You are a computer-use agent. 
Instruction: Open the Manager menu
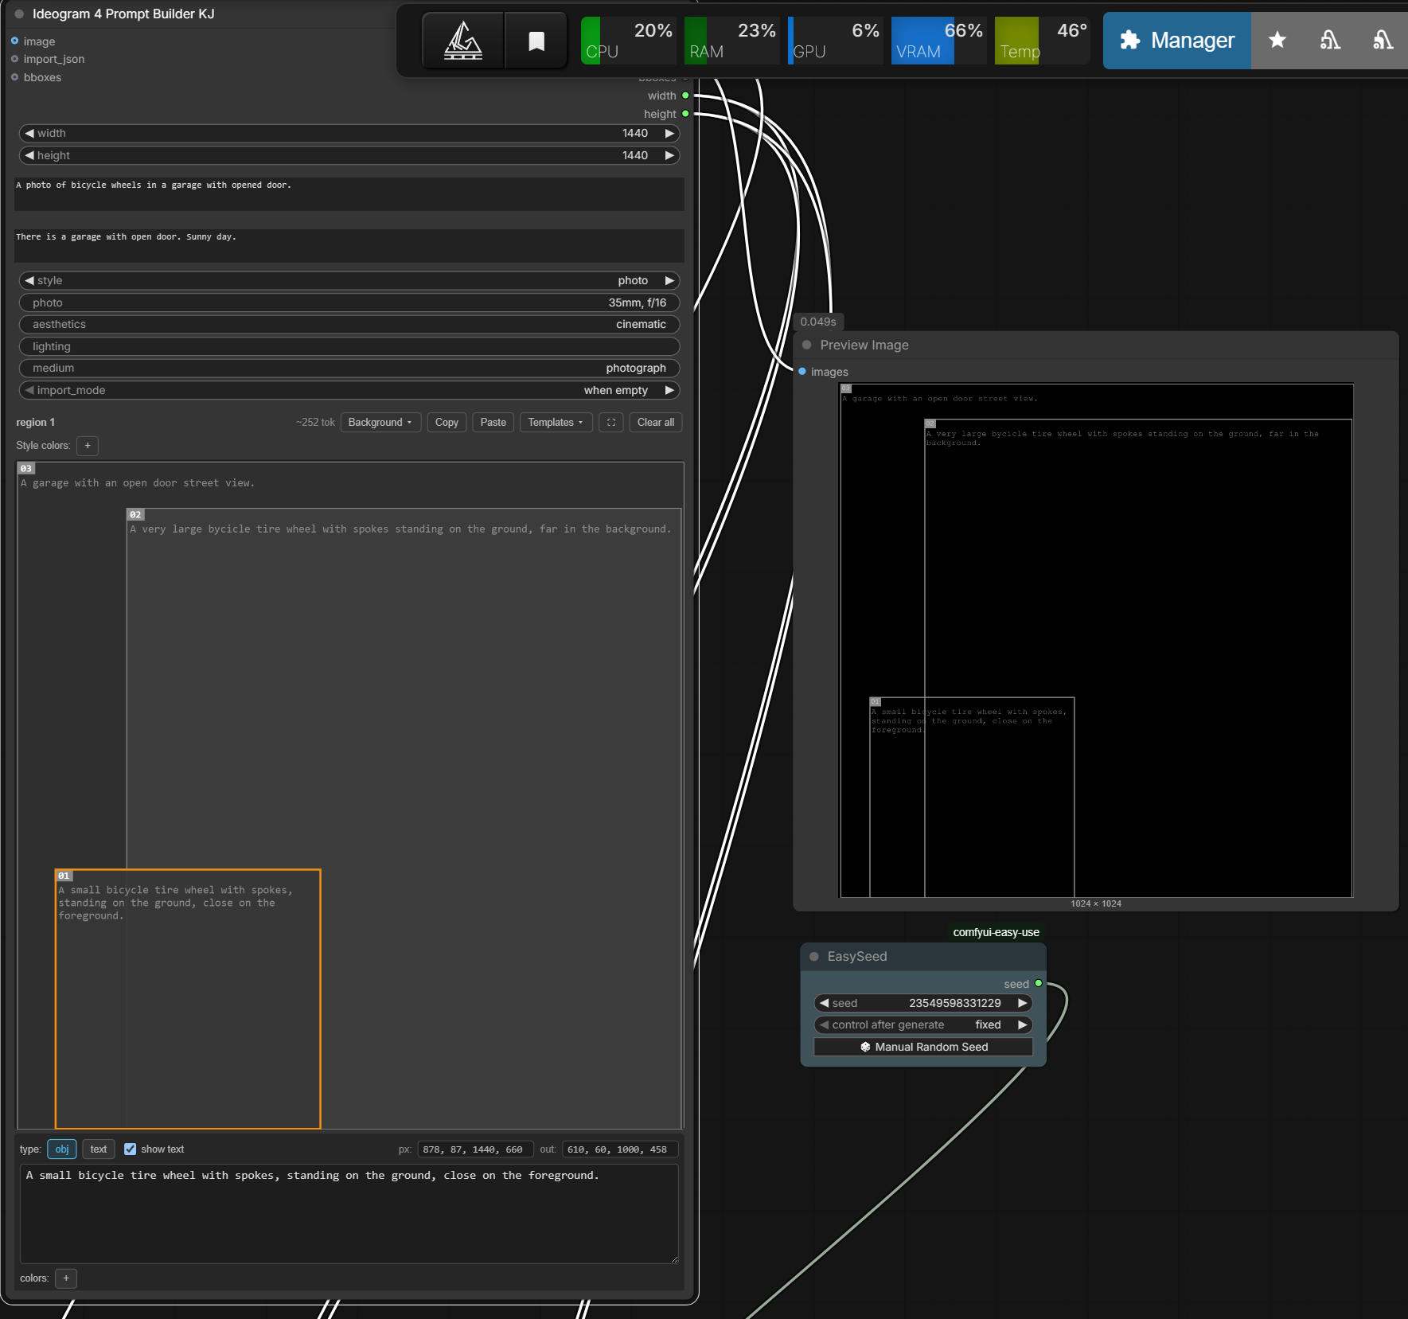point(1177,41)
